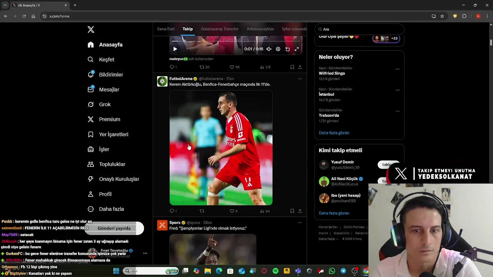
Task: Open Ali Naci Küçük profile suggestion
Action: tap(344, 179)
